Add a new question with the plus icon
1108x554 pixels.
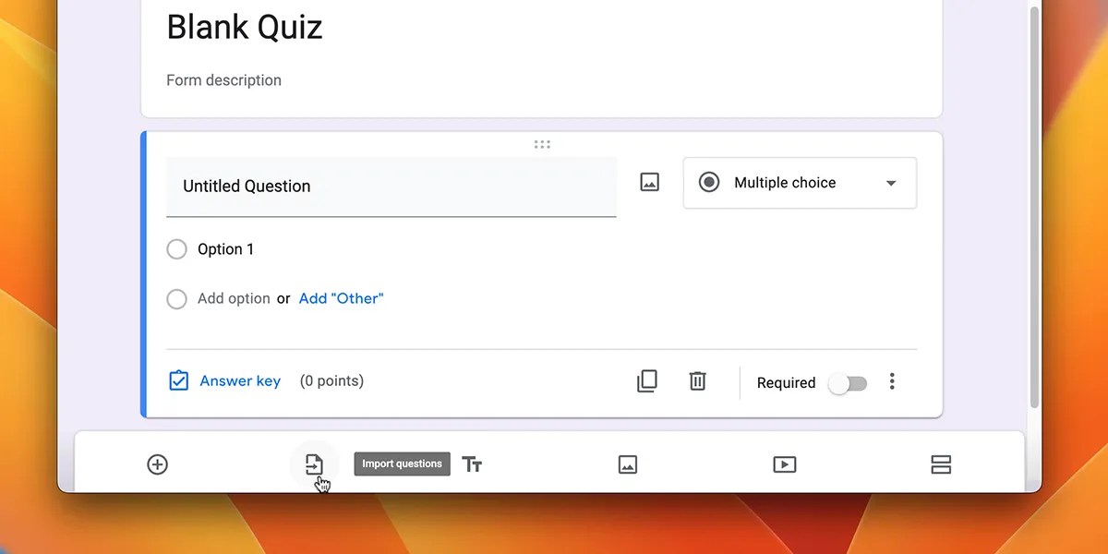tap(157, 464)
